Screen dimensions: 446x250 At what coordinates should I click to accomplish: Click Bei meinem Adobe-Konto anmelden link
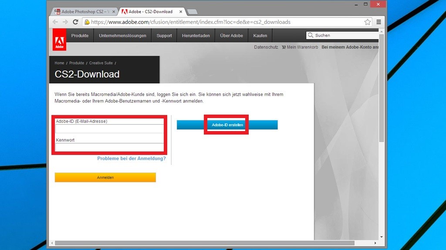coord(350,47)
